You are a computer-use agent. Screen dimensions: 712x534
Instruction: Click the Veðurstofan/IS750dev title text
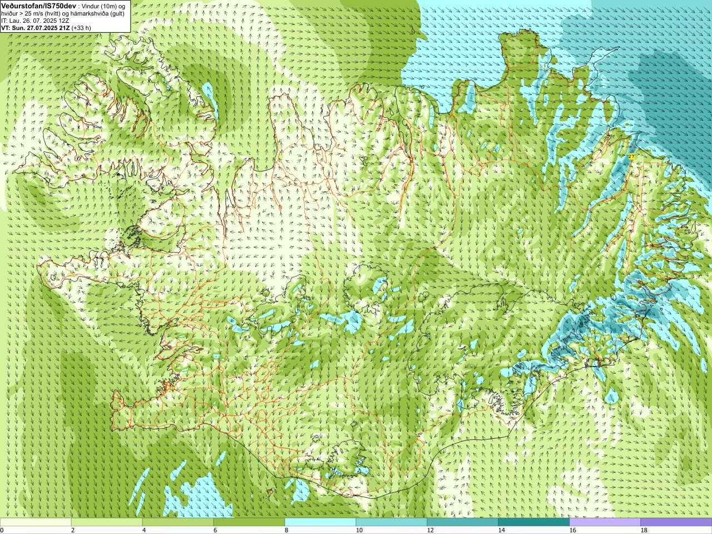pos(39,6)
